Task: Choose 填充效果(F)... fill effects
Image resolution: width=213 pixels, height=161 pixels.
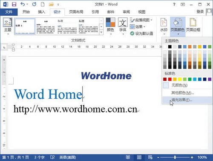Action: tap(187, 100)
